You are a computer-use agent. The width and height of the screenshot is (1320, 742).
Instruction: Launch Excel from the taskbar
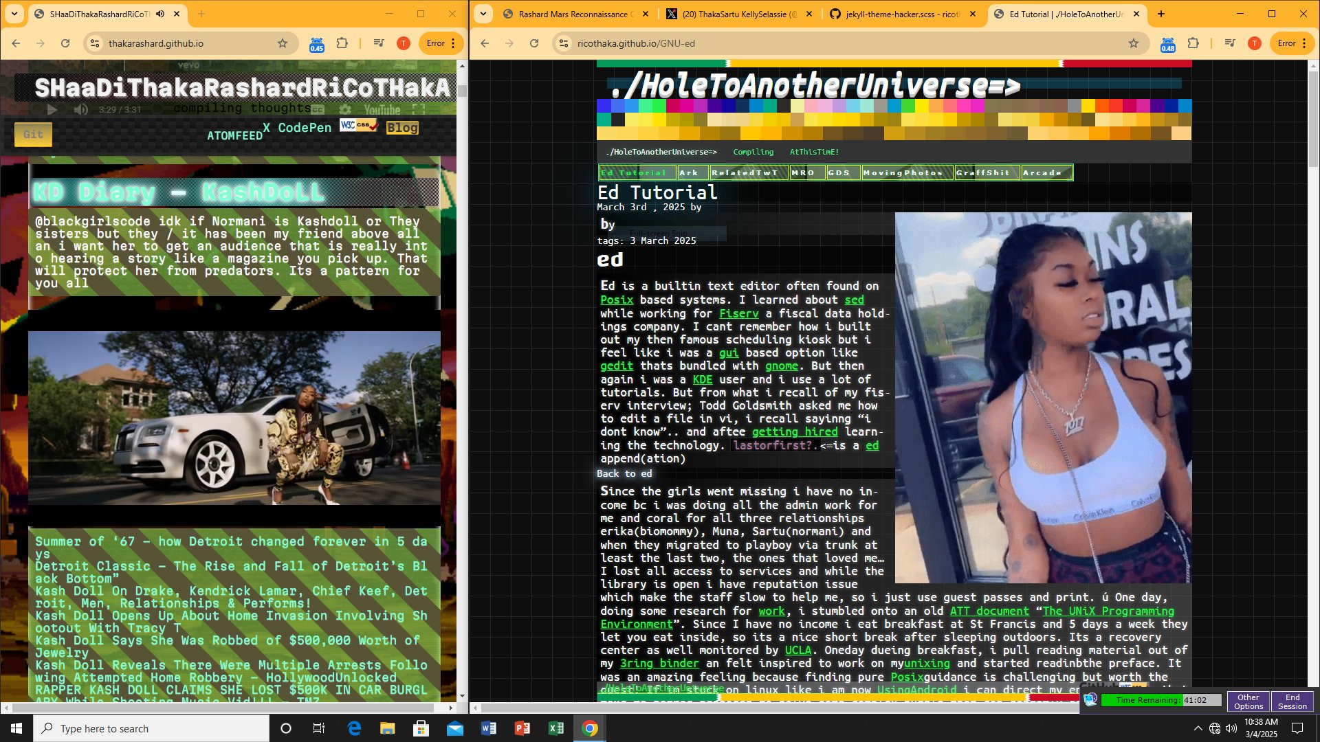pos(556,728)
